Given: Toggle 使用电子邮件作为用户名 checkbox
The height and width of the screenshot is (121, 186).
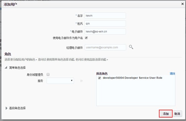Looking at the screenshot, I should 86,38.
